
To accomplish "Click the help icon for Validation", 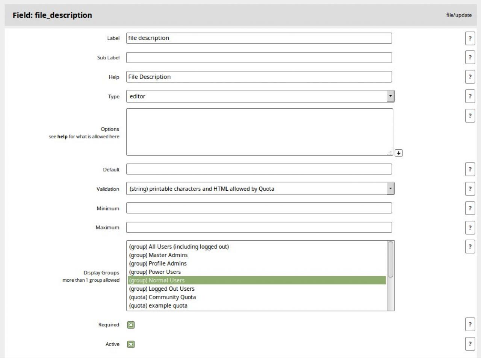I will 470,189.
